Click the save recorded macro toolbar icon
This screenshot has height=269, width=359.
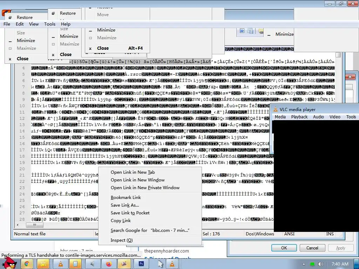(250, 31)
